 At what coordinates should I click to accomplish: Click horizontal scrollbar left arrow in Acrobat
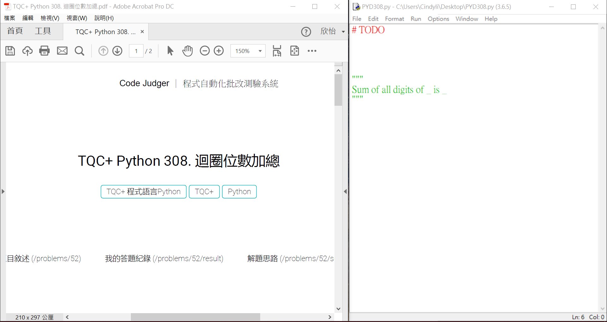click(67, 317)
